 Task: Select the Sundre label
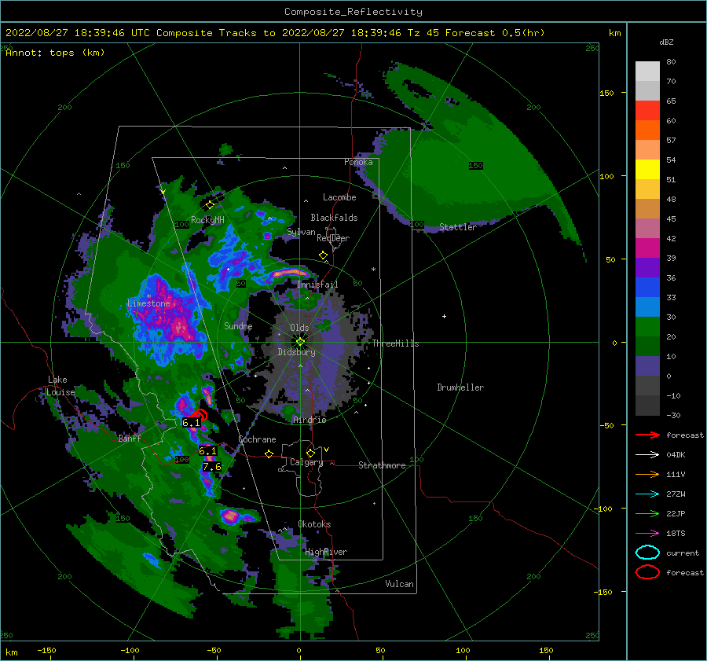238,325
